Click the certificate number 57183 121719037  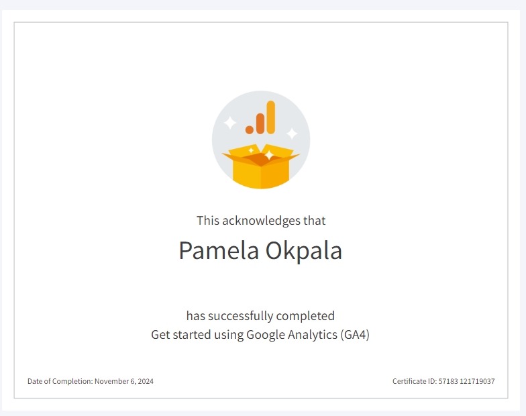tap(467, 381)
